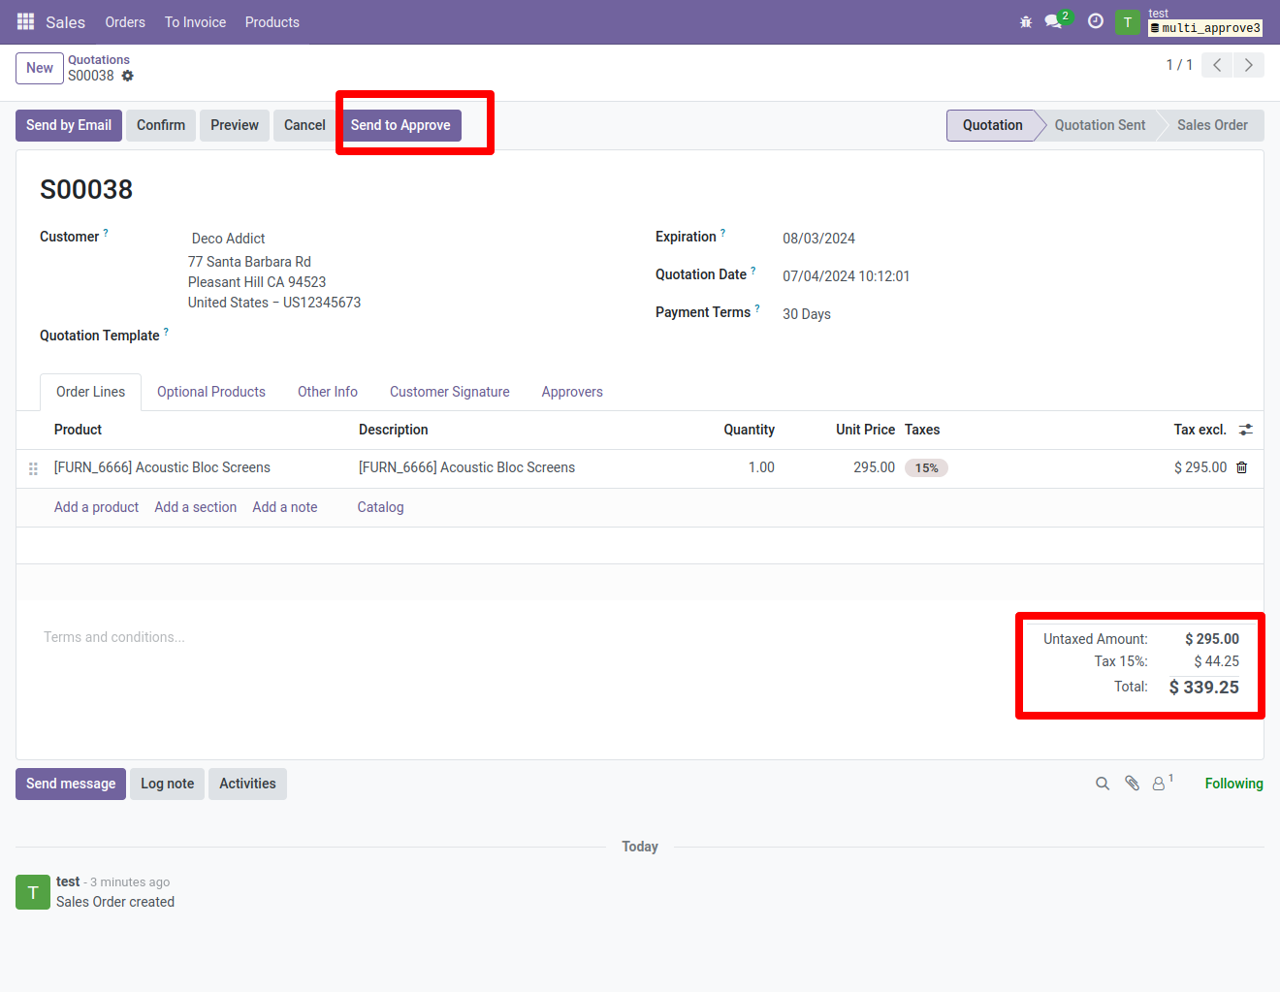Open the Products menu
Viewport: 1280px width, 993px height.
tap(272, 21)
